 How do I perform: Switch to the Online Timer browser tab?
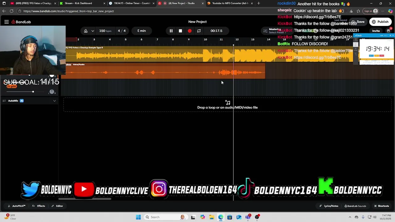[x=132, y=3]
